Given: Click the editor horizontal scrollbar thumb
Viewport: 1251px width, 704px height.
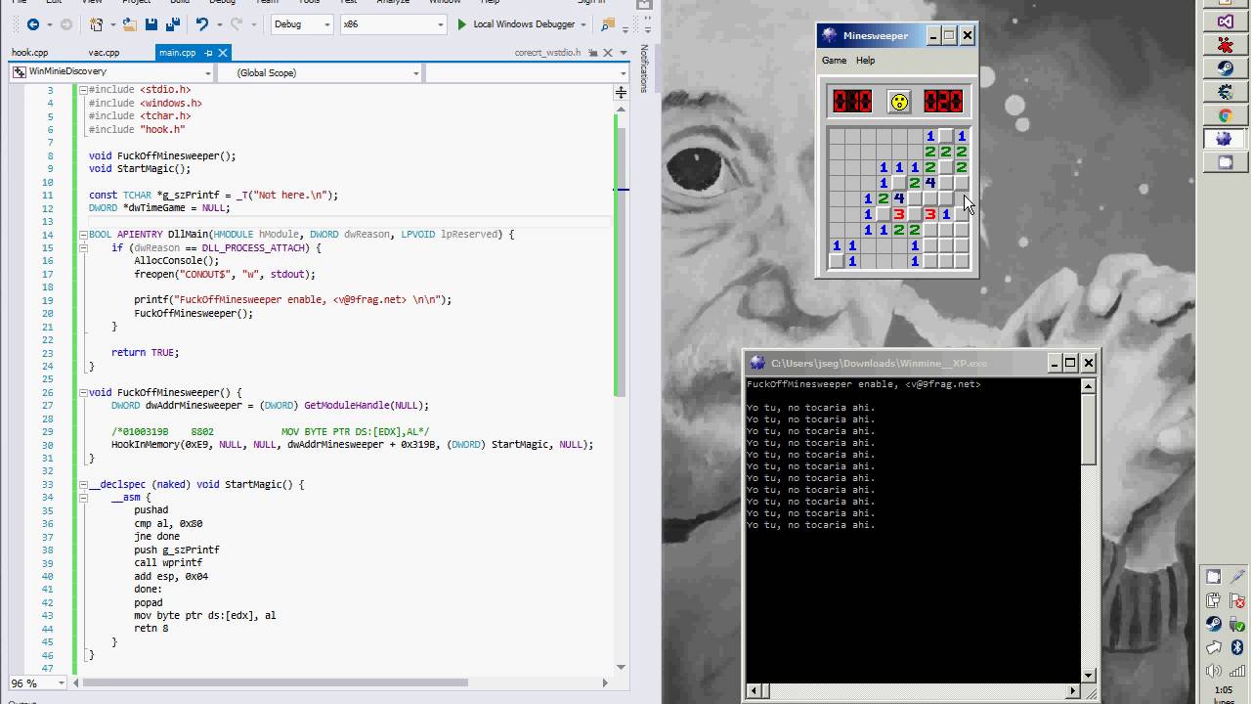Looking at the screenshot, I should [x=277, y=682].
